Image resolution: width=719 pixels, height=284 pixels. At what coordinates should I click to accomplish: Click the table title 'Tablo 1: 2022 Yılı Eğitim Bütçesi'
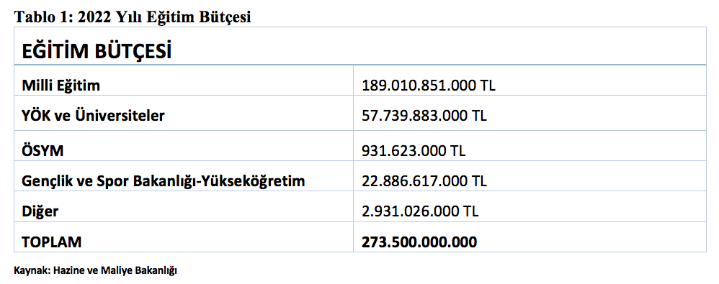[x=133, y=17]
